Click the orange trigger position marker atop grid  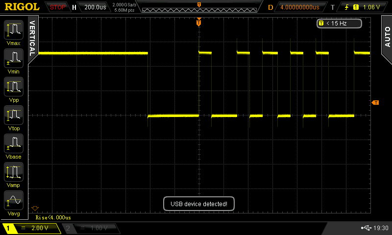pyautogui.click(x=199, y=23)
